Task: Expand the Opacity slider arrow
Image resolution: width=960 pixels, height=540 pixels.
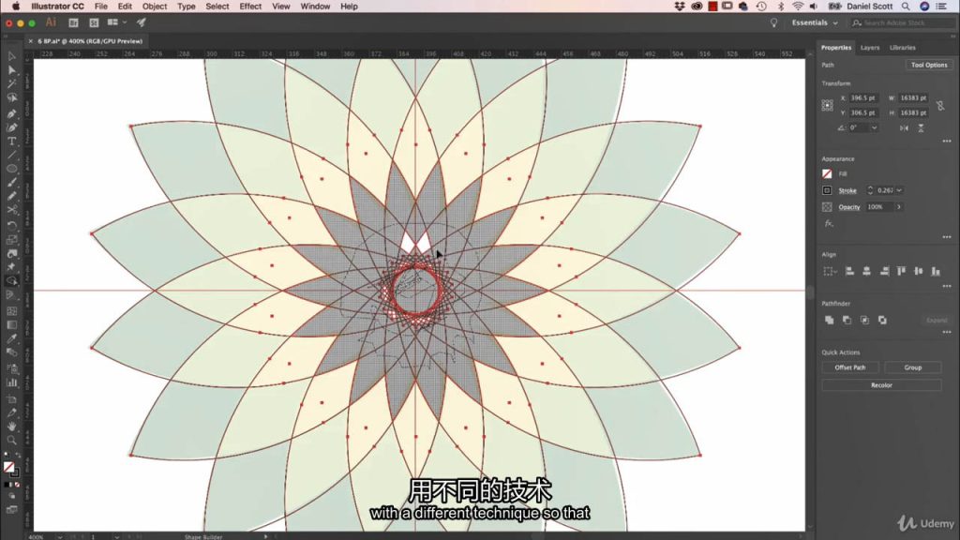Action: pos(899,207)
